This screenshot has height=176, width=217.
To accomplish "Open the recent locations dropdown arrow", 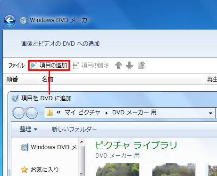I will click(41, 113).
